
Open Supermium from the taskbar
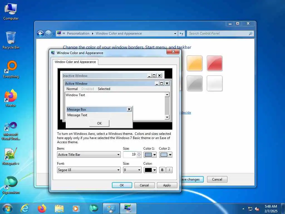click(x=94, y=208)
